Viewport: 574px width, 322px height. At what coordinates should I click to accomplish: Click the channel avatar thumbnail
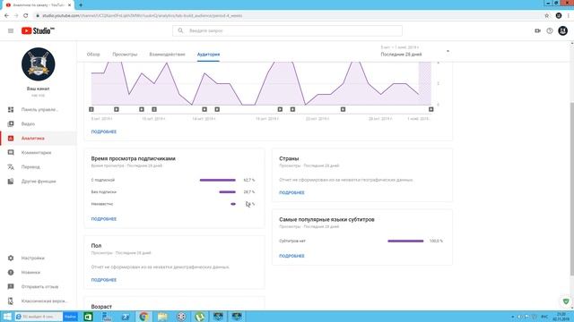[38, 64]
